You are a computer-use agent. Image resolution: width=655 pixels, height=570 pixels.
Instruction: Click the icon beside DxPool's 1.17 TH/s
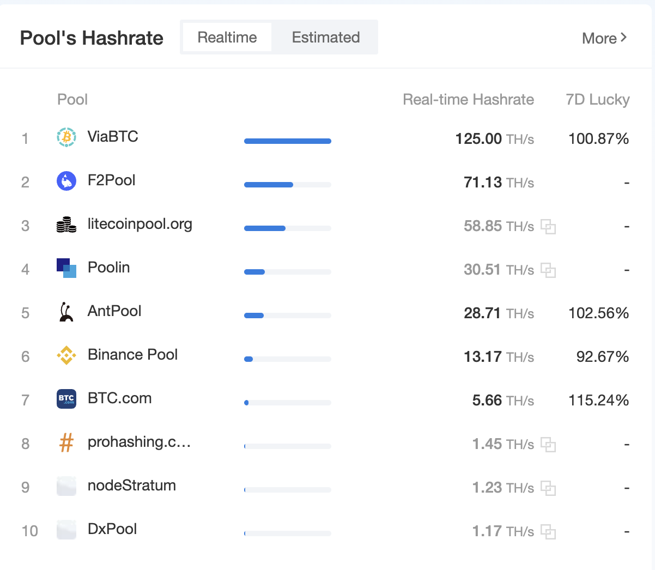point(548,531)
